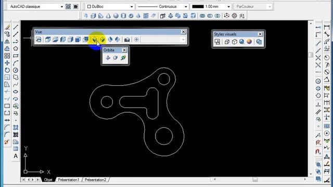Select the Torus solid tool

coord(131,16)
